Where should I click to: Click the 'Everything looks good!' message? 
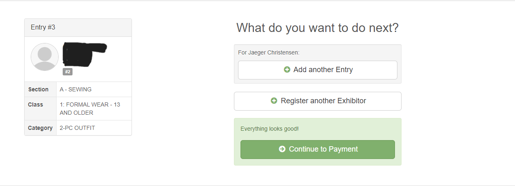270,129
